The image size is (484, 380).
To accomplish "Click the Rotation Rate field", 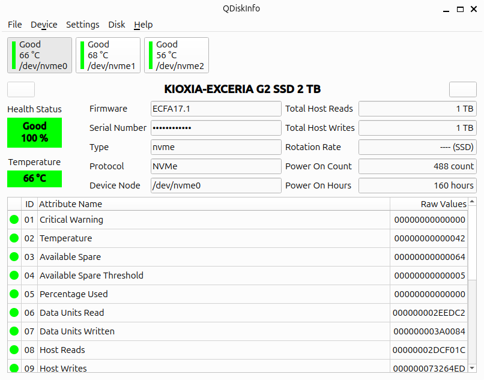I will click(417, 147).
